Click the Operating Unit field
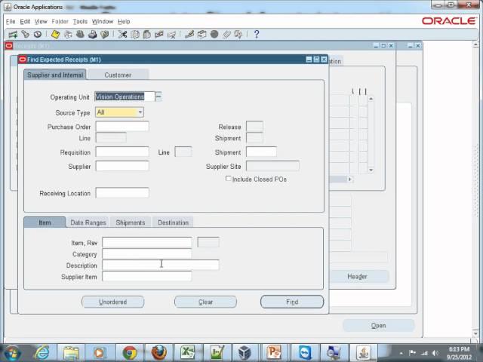The image size is (483, 362). 125,97
